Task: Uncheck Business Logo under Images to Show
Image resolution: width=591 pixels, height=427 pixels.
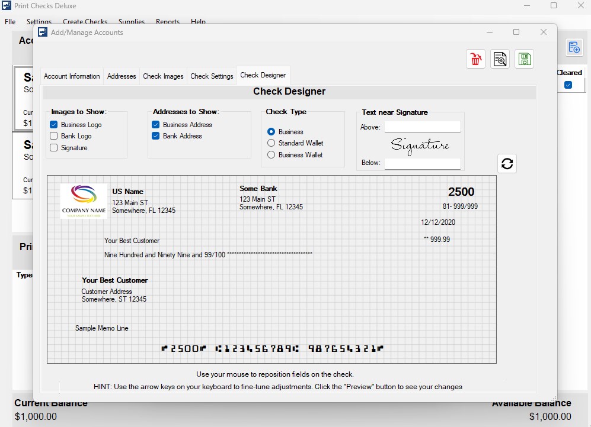Action: click(53, 124)
